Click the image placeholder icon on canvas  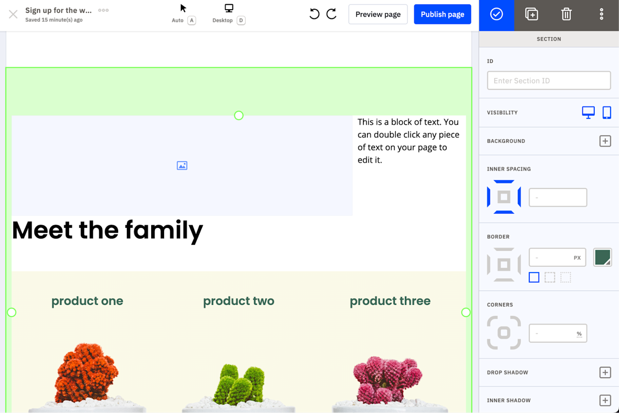coord(182,166)
